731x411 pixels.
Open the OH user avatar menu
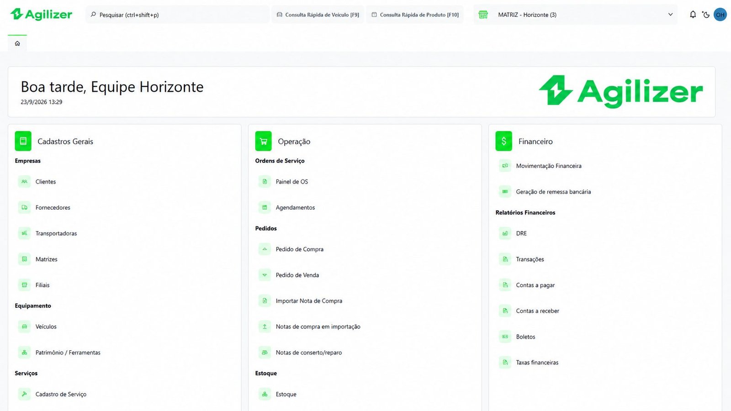pos(720,15)
